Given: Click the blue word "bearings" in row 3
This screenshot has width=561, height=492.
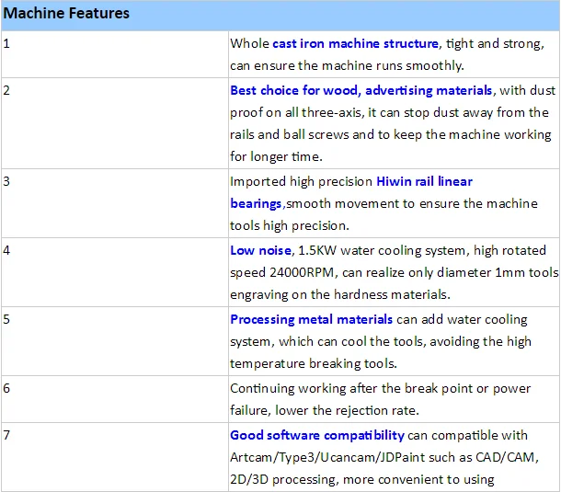Looking at the screenshot, I should [257, 203].
